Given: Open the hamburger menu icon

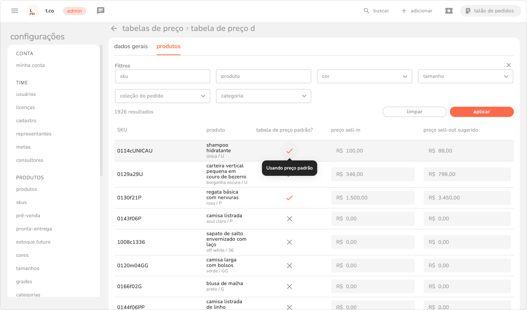Looking at the screenshot, I should pos(15,11).
